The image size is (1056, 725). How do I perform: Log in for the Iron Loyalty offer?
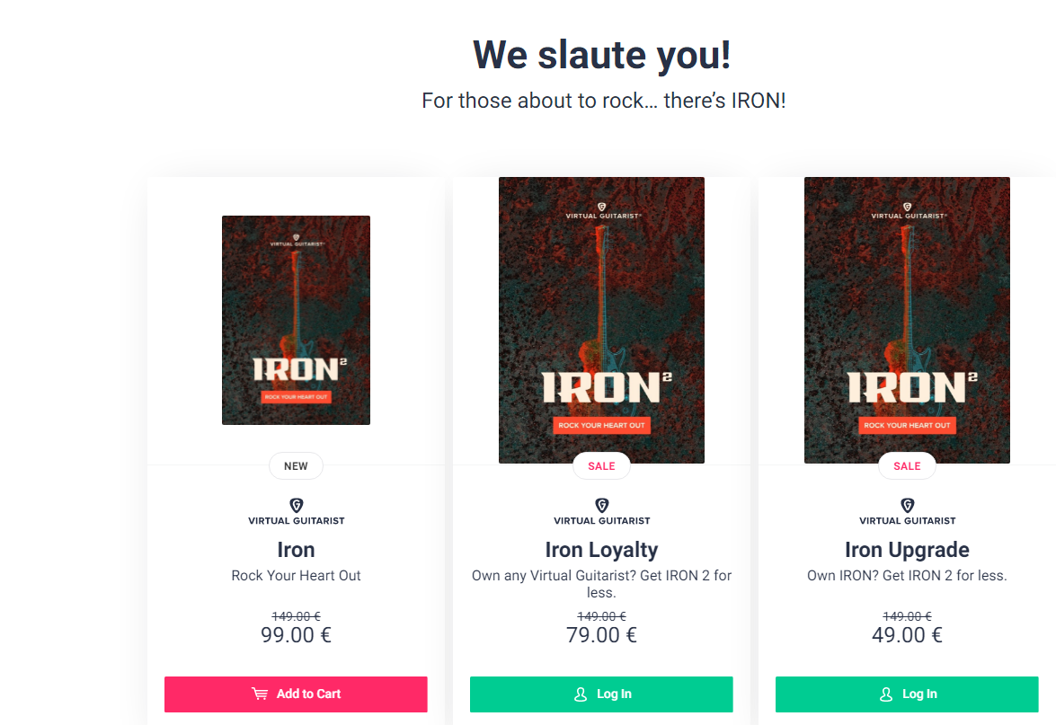[601, 694]
